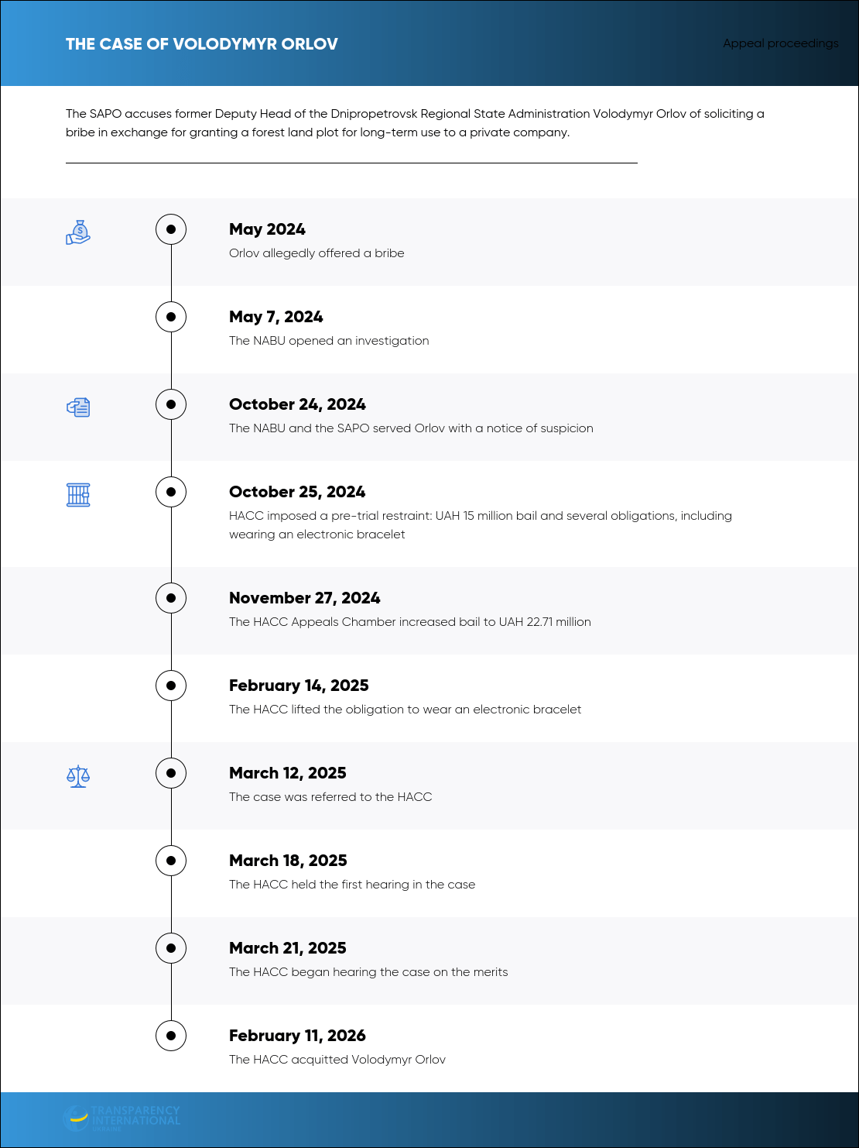This screenshot has height=1148, width=859.
Task: Select the May 2024 timeline marker
Action: (x=171, y=229)
